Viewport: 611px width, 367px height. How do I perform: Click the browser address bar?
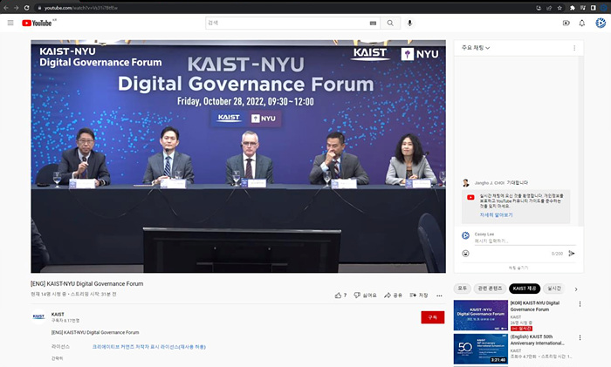(285, 7)
